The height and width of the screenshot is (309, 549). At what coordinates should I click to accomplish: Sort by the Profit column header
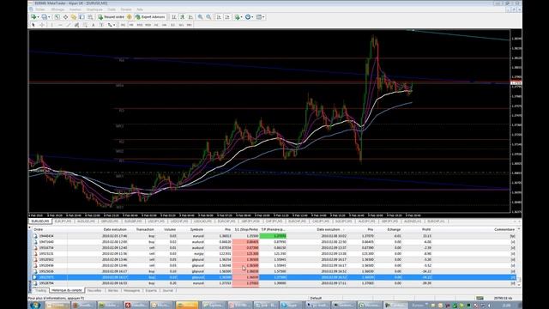point(426,229)
